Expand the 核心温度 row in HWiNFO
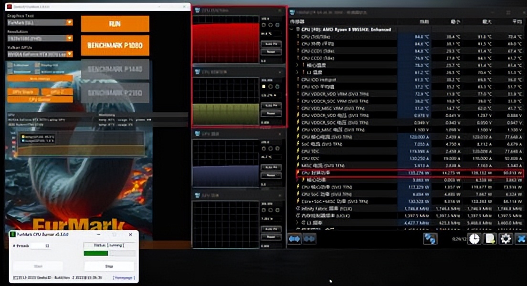This screenshot has height=286, width=527. [297, 65]
